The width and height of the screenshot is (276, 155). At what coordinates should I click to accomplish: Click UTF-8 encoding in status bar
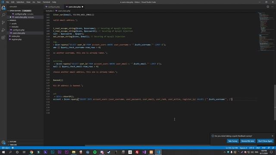pyautogui.click(x=251, y=148)
